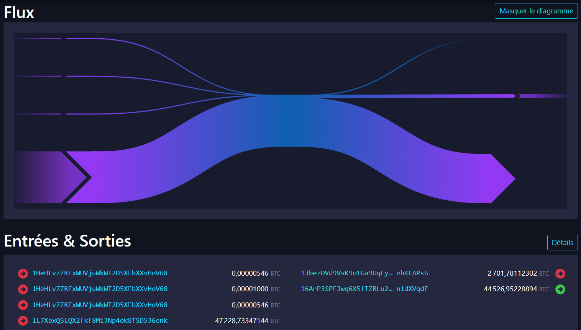Select the red arrow icon next to the third 1HeHLv7 input
This screenshot has width=581, height=330.
(23, 305)
